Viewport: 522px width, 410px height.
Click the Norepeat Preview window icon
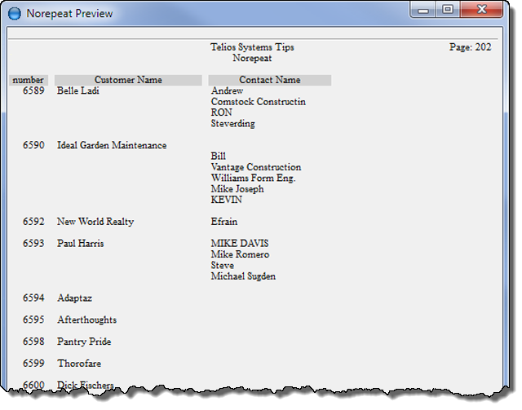pos(14,13)
